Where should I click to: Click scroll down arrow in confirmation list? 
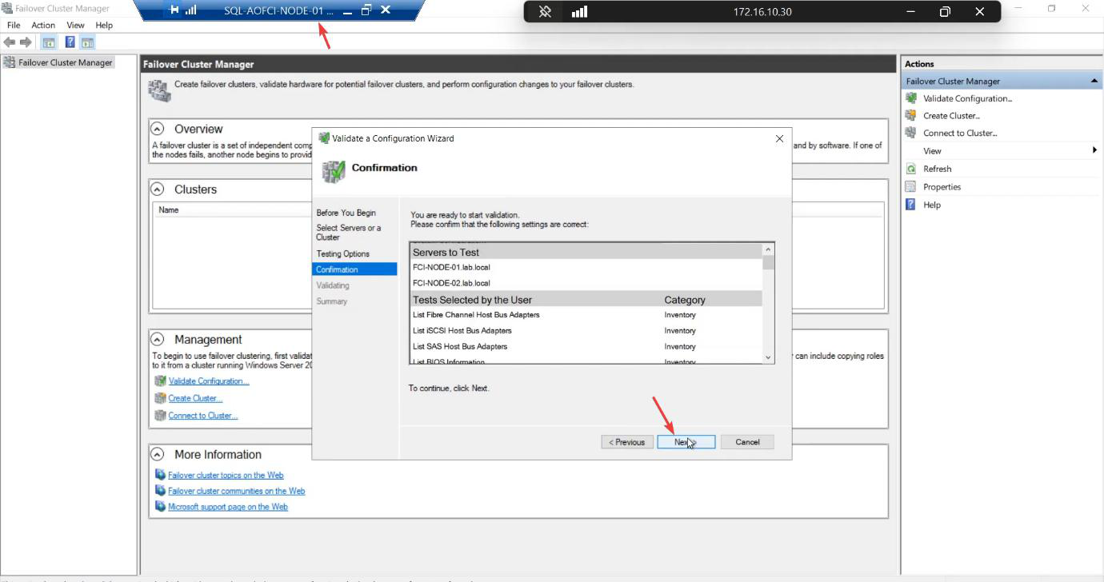point(769,357)
